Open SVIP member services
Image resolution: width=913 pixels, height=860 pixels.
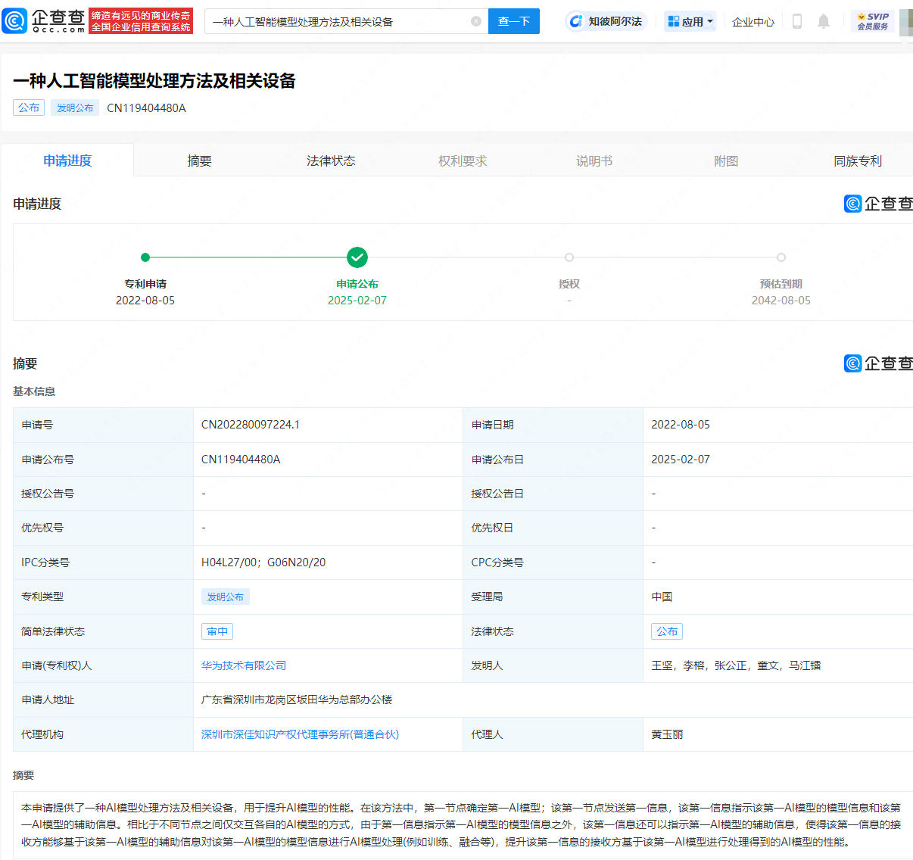tap(873, 21)
